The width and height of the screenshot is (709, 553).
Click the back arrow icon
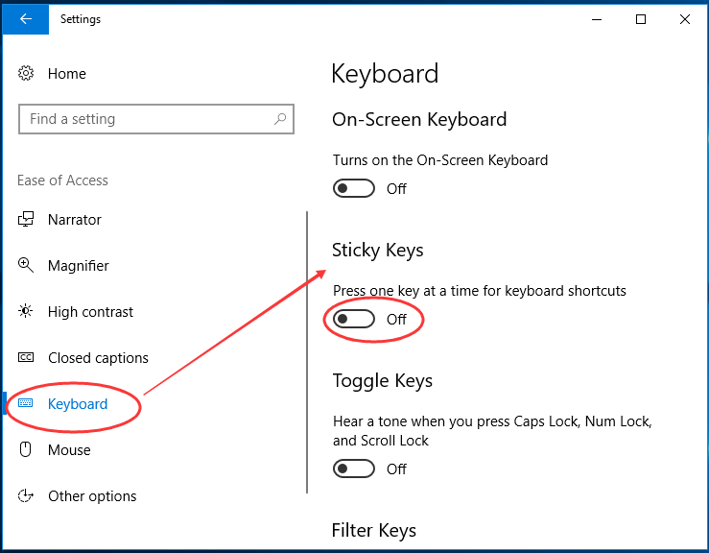pos(26,19)
